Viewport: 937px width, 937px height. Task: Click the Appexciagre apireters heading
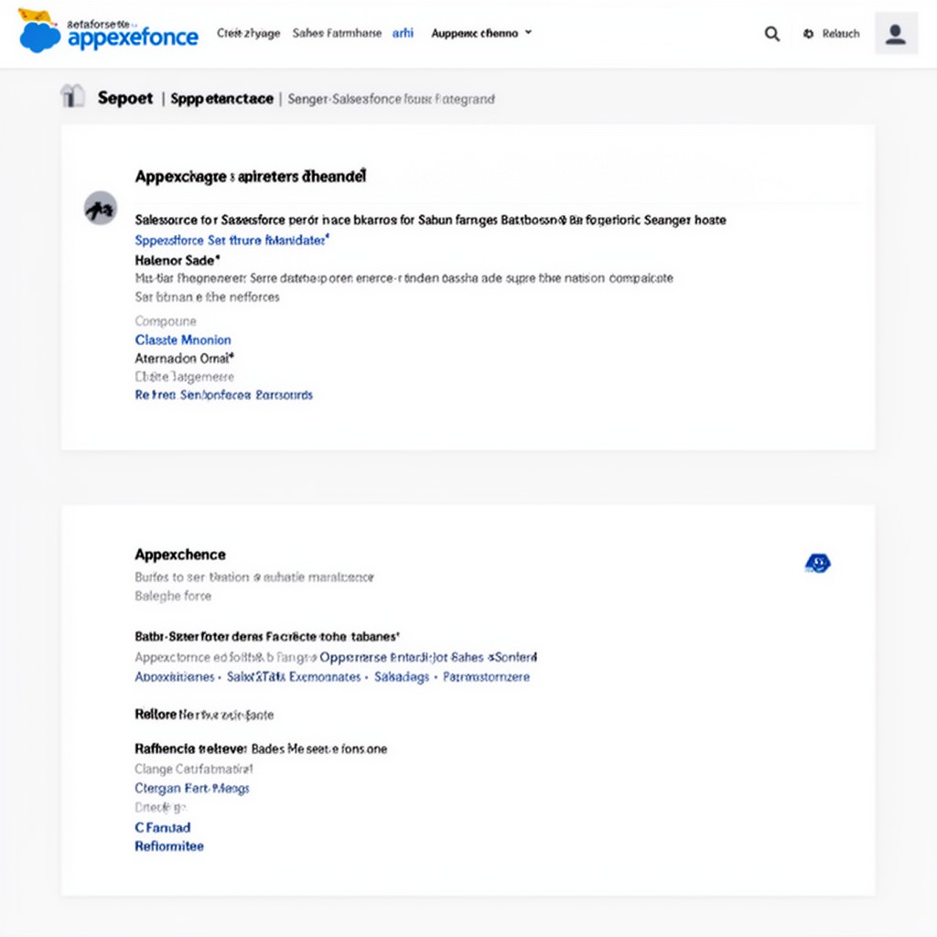[251, 177]
